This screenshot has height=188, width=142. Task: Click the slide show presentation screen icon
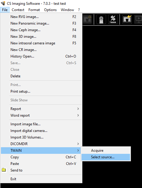pos(138,19)
